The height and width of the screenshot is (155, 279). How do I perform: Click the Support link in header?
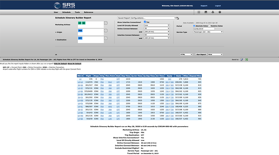[x=204, y=6]
